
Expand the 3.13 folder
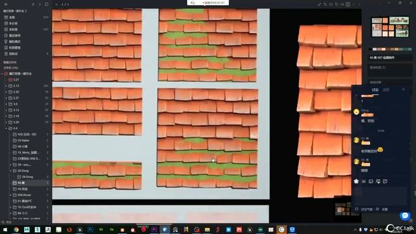[x=6, y=110]
